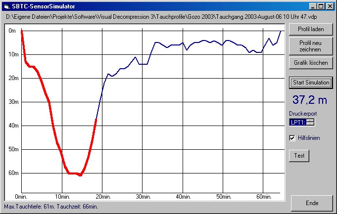This screenshot has width=337, height=214.
Task: Start the simulation
Action: click(x=311, y=83)
